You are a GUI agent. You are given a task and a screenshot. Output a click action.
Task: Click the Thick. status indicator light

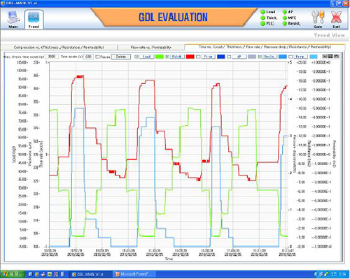[262, 17]
